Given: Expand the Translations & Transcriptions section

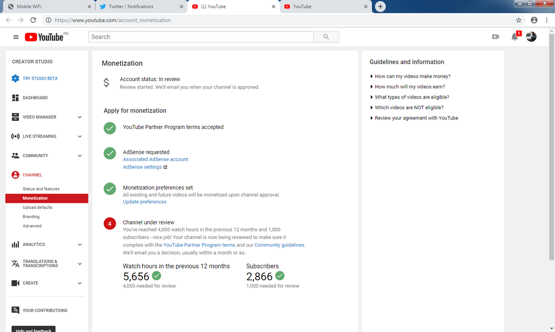Looking at the screenshot, I should coord(80,264).
